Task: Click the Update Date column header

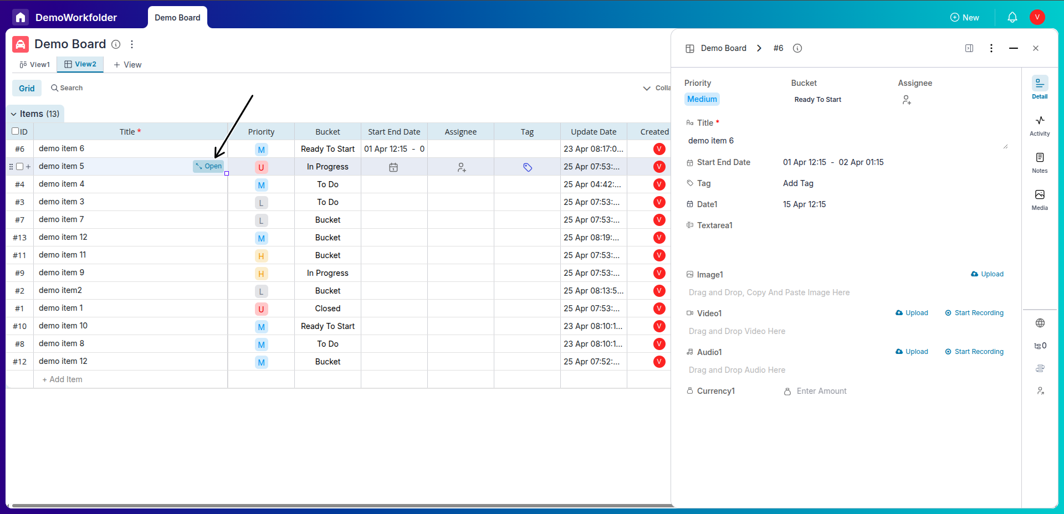Action: [594, 132]
